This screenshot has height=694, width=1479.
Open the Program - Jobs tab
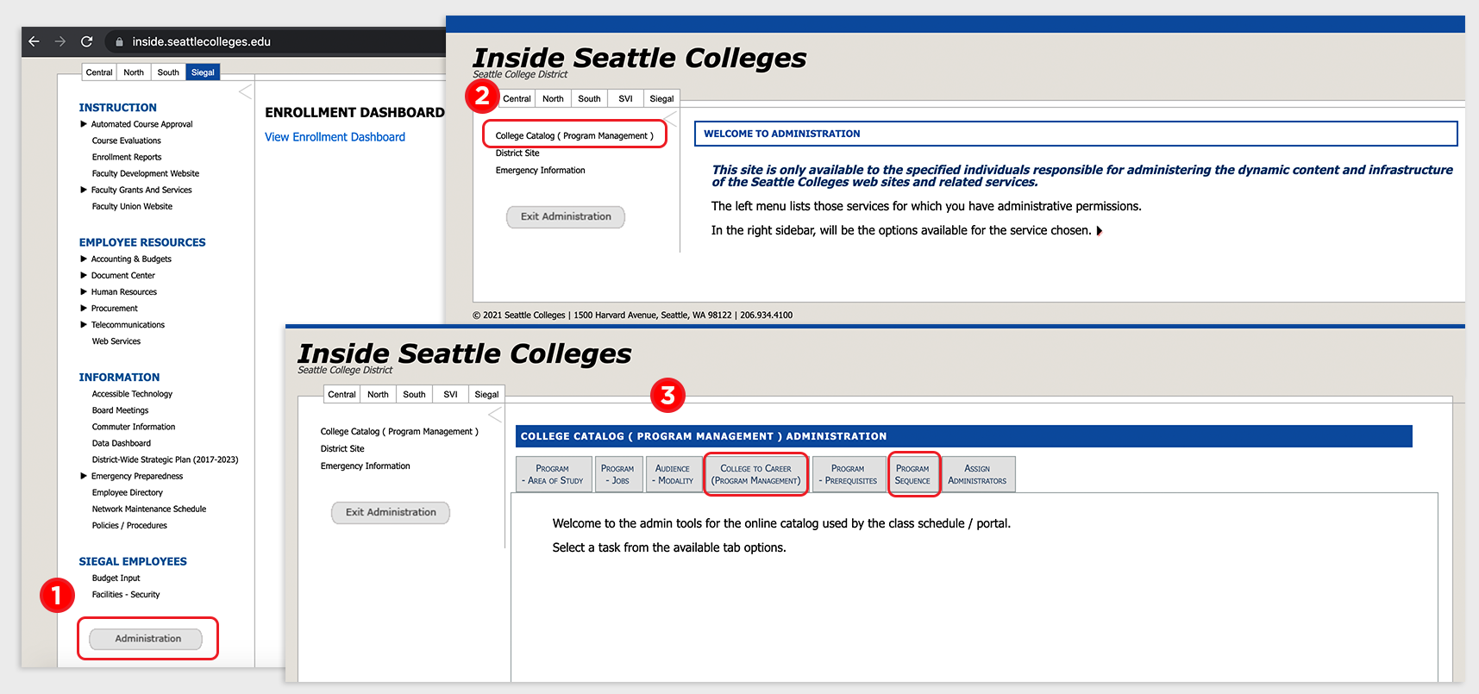[x=617, y=474]
